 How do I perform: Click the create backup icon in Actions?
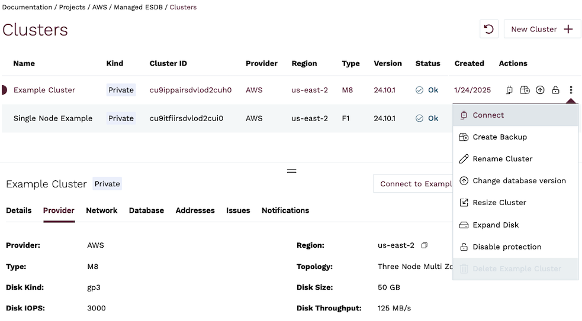pos(525,90)
